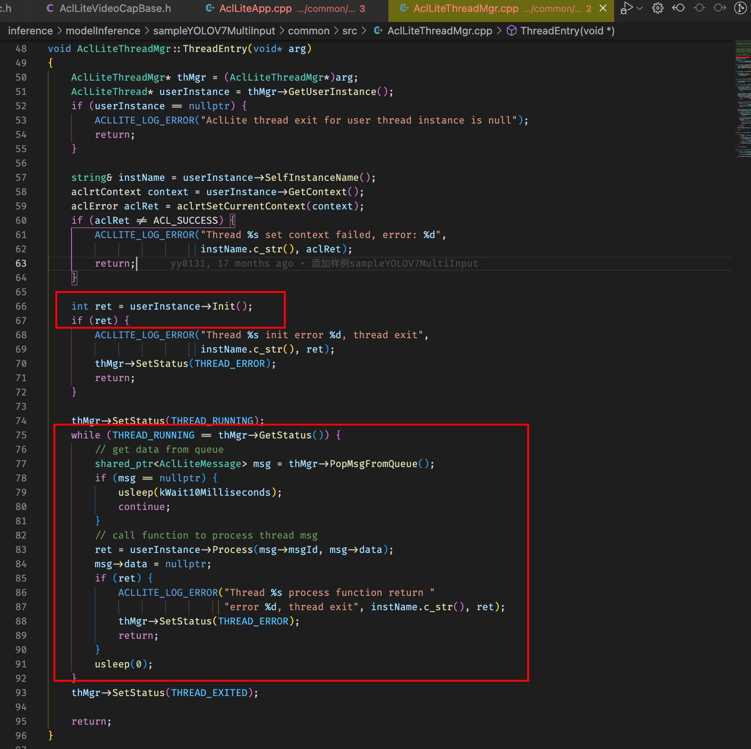This screenshot has height=749, width=751.
Task: Click line number 63 in the gutter
Action: point(21,263)
